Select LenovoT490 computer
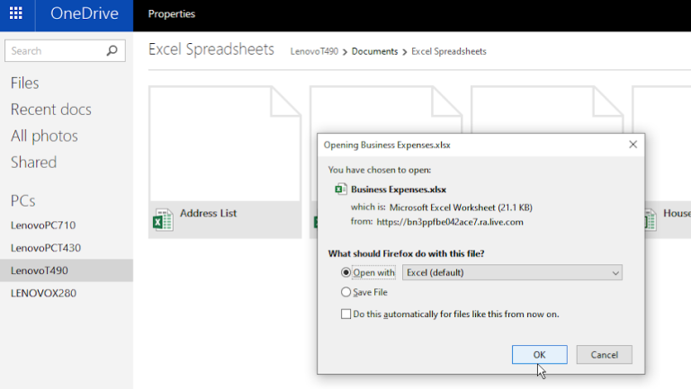691x389 pixels. (x=67, y=270)
